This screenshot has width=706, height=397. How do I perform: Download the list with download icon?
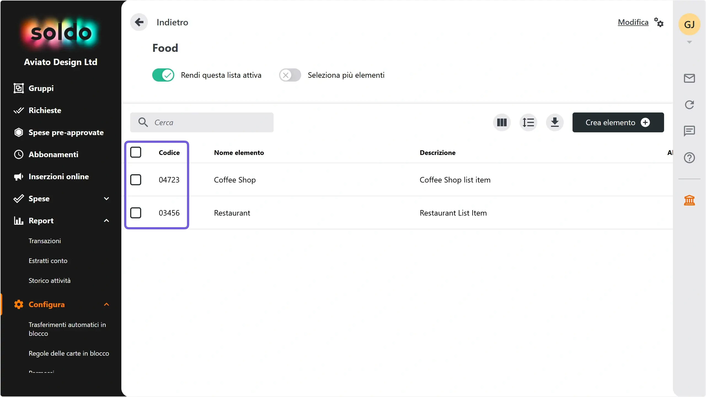pyautogui.click(x=555, y=122)
